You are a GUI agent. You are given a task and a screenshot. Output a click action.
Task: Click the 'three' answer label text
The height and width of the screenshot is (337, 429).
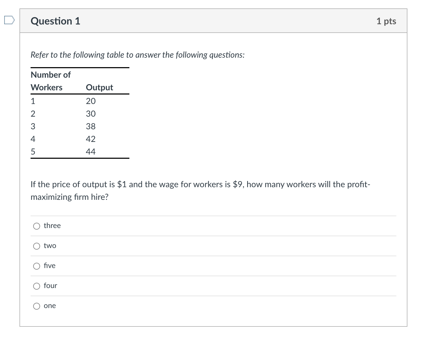[x=52, y=226]
